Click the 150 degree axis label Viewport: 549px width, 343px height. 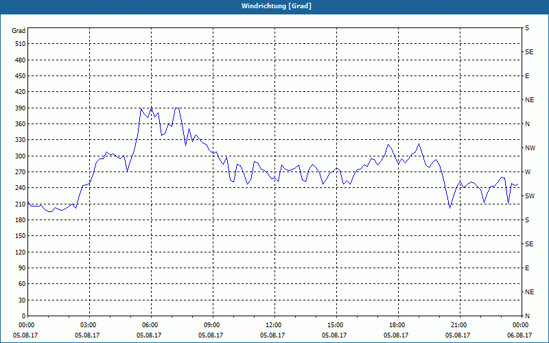point(21,236)
